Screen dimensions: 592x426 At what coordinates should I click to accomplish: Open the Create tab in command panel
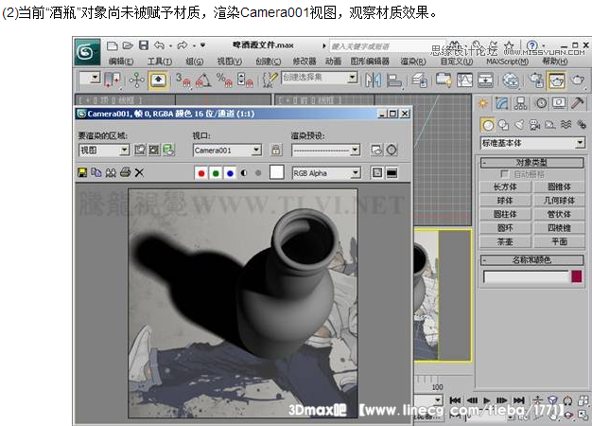click(484, 103)
